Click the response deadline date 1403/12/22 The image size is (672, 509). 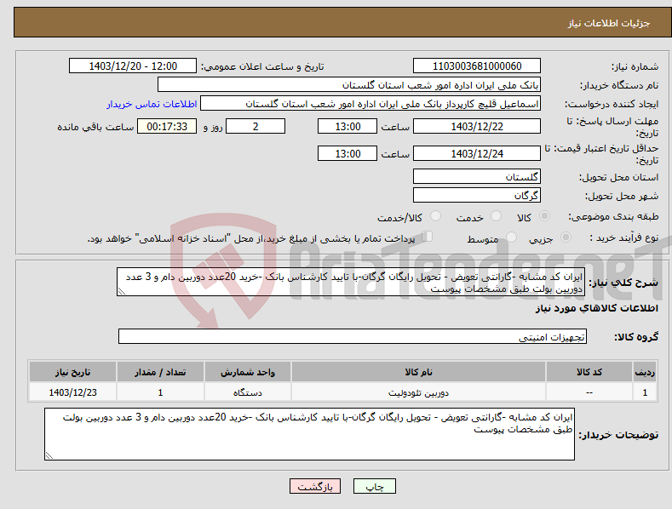pyautogui.click(x=477, y=126)
